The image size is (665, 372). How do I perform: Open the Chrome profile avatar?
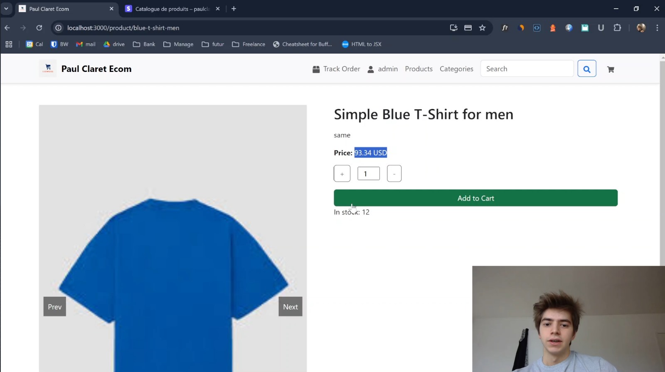click(641, 28)
